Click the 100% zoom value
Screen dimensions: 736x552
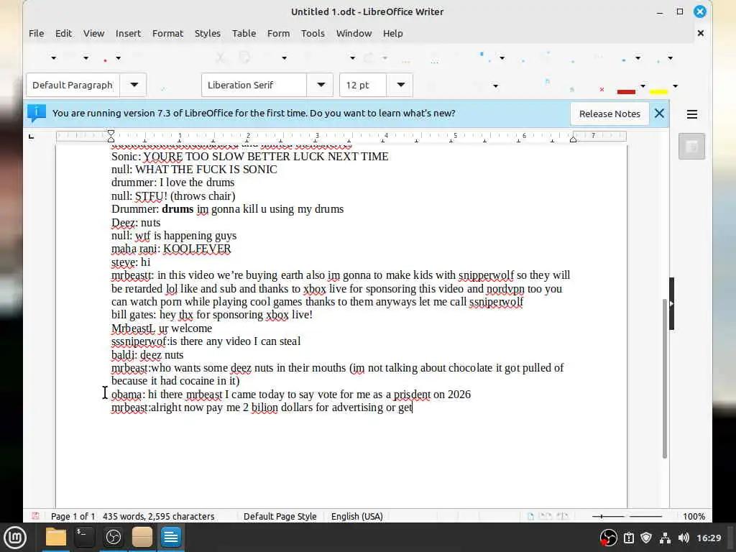click(x=694, y=516)
